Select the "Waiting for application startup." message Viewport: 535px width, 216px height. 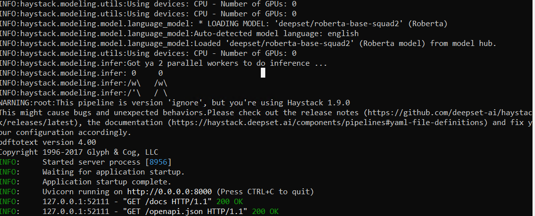tap(113, 172)
